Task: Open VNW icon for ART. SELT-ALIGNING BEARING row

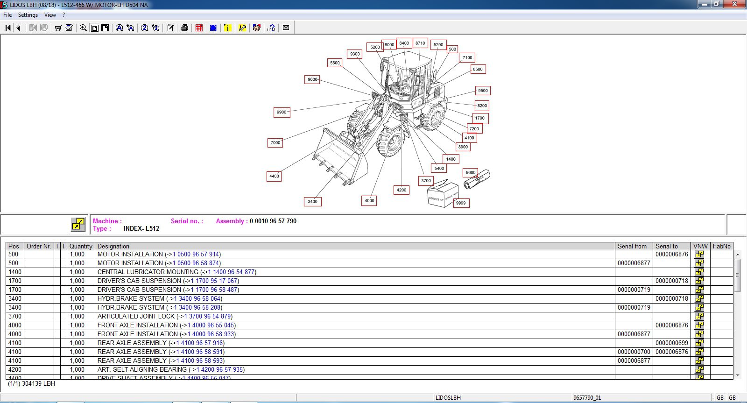Action: pos(699,370)
